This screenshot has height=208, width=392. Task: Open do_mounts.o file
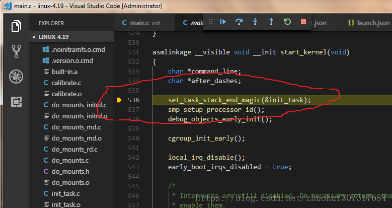click(71, 183)
